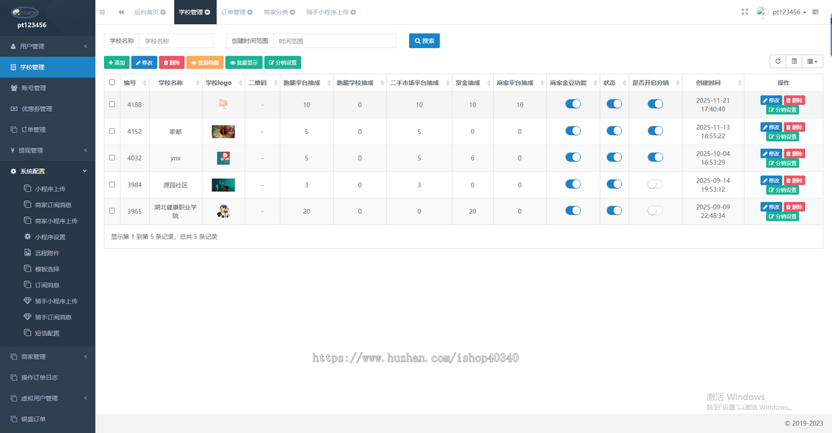Open 银盛订单 in the sidebar
832x433 pixels.
coord(47,419)
